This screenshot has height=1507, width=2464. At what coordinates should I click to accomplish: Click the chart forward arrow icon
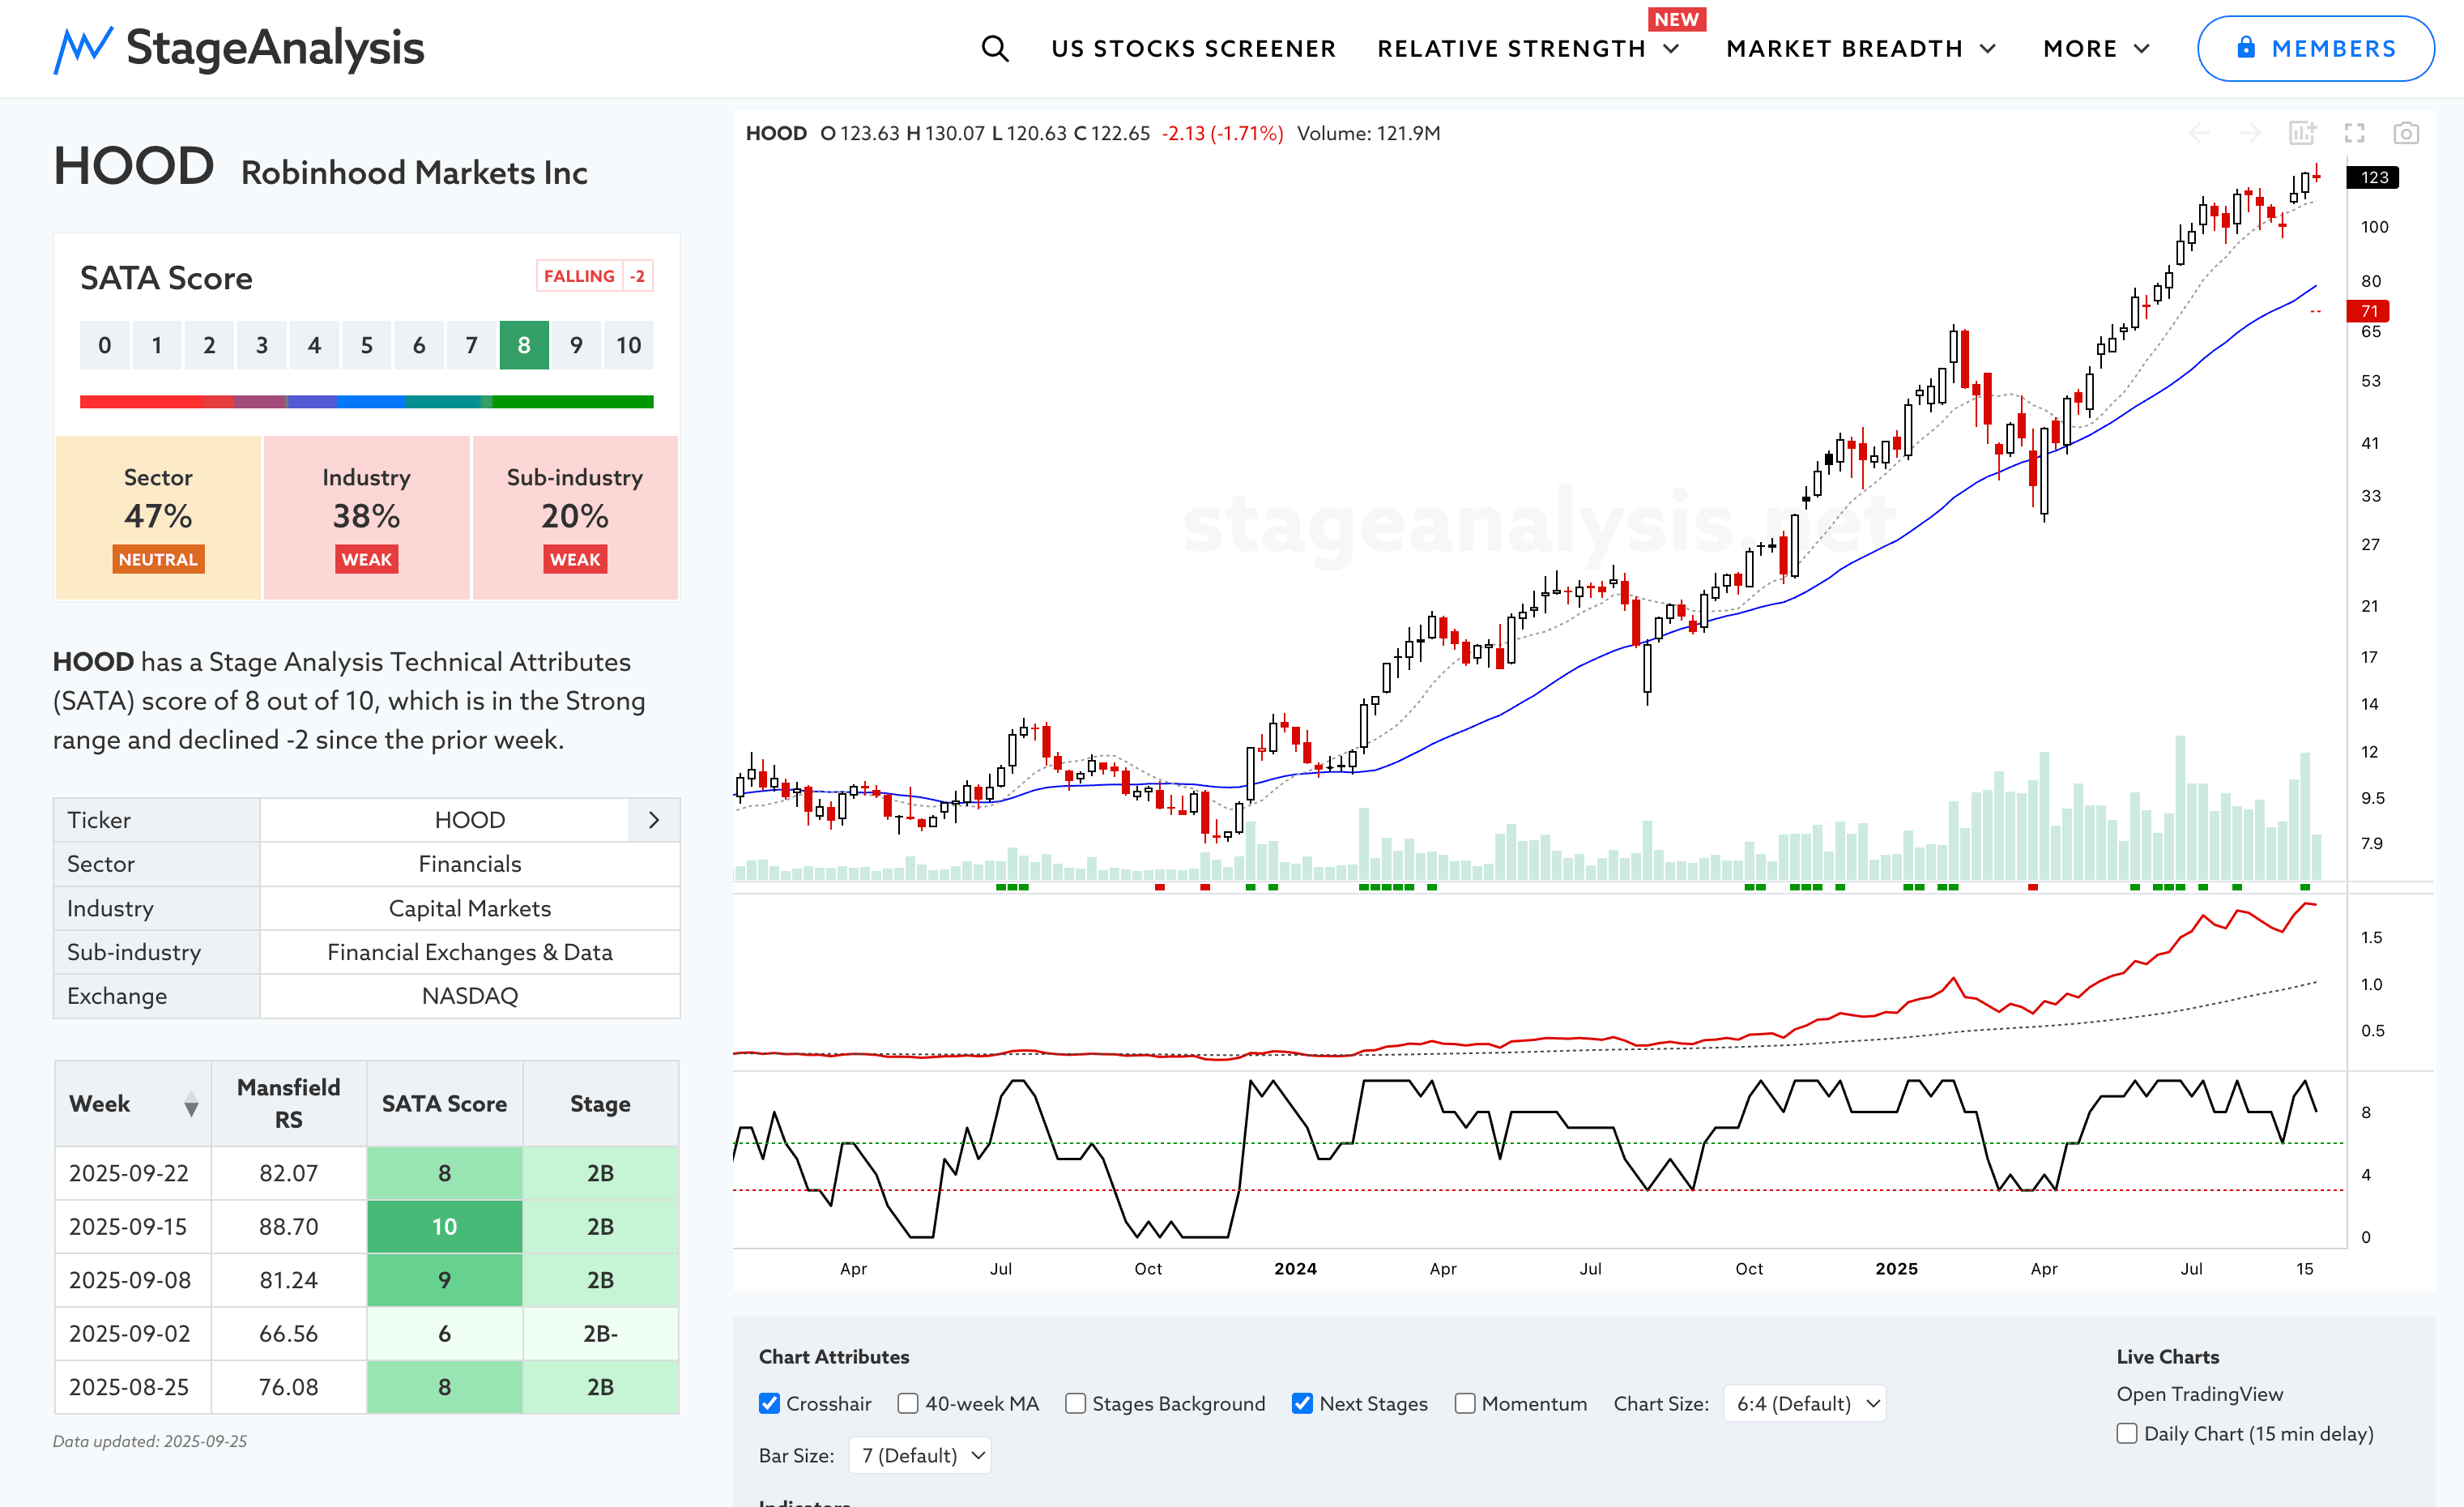click(x=2250, y=133)
